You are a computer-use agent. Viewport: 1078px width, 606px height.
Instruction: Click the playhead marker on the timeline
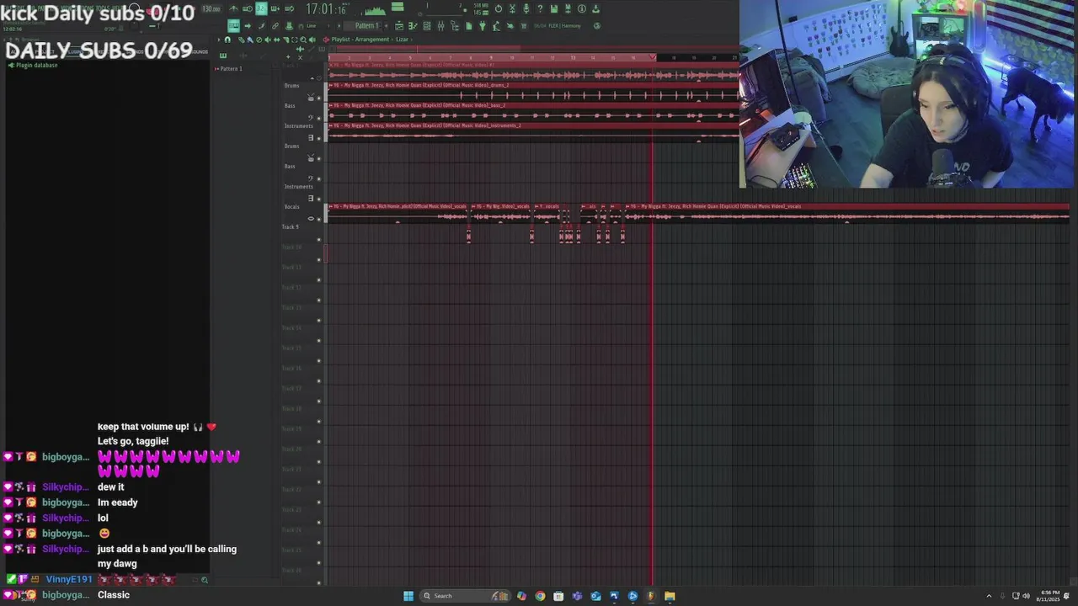tap(652, 56)
